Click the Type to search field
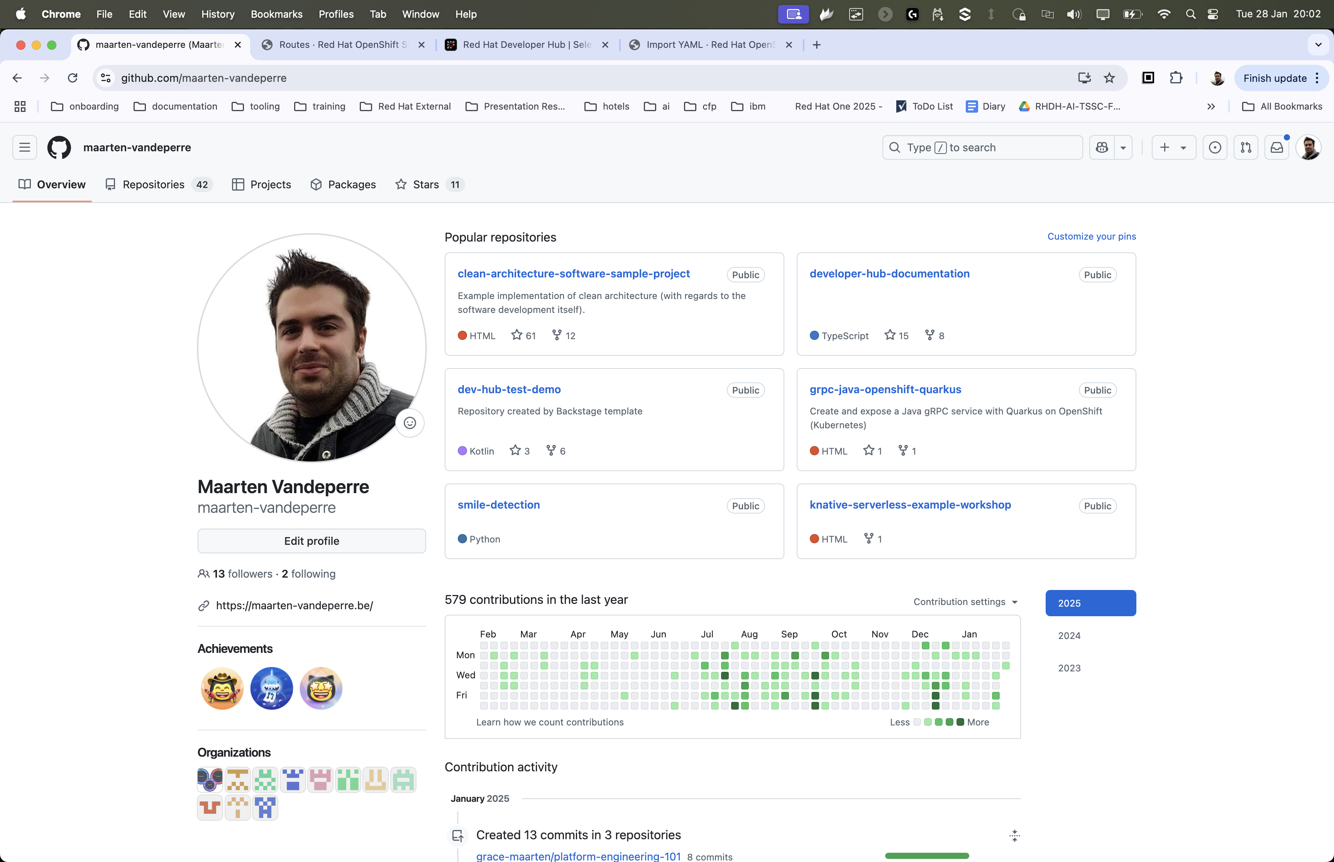The width and height of the screenshot is (1334, 862). click(x=982, y=148)
